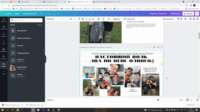Open the More (three dots) sidebar item

pyautogui.click(x=4, y=72)
